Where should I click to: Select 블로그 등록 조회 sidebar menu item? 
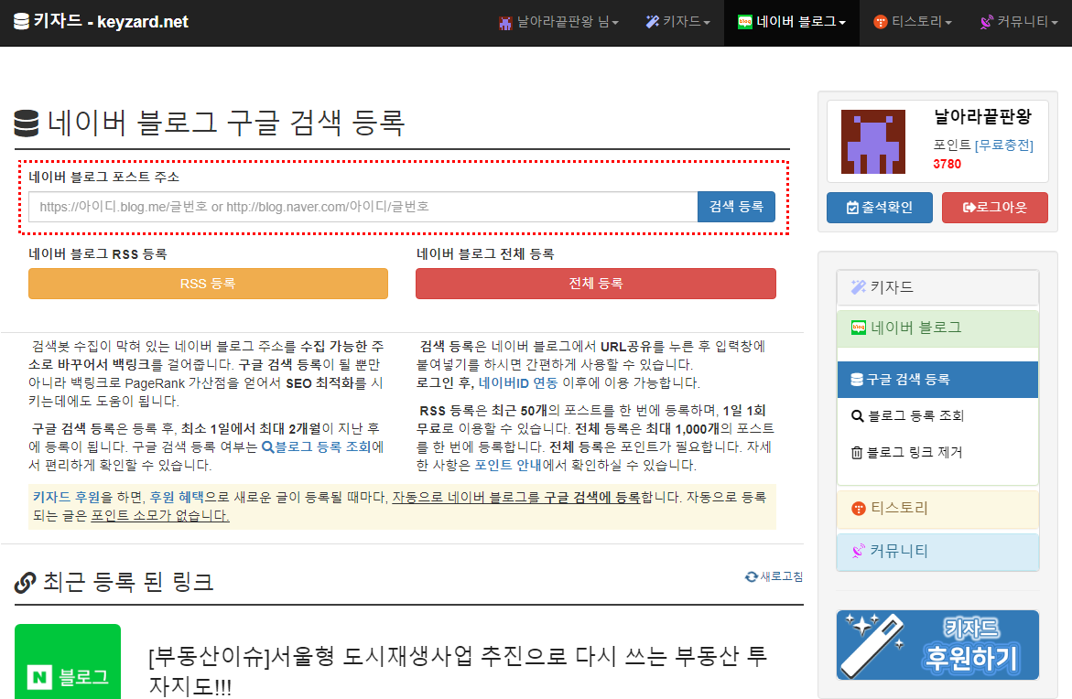coord(937,416)
